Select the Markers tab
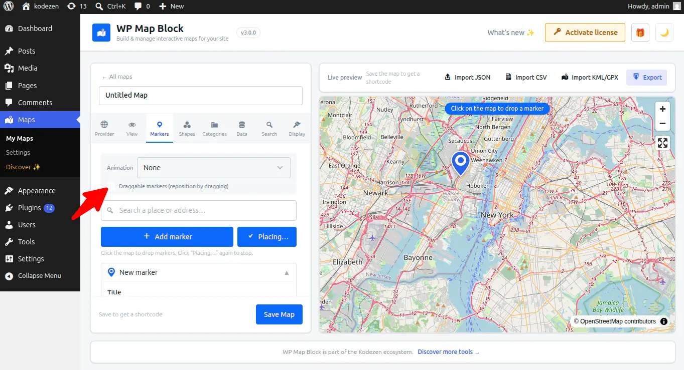This screenshot has width=684, height=370. (160, 128)
